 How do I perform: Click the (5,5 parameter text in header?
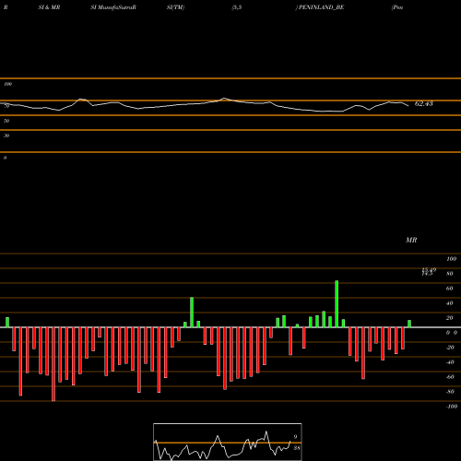(x=237, y=7)
